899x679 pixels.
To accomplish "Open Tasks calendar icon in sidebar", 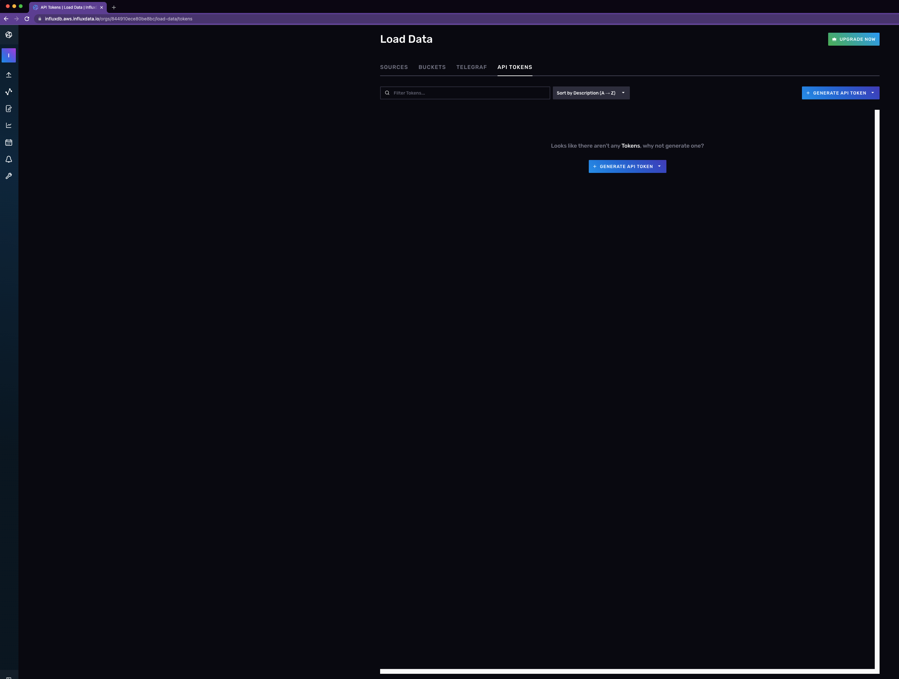I will 8,142.
